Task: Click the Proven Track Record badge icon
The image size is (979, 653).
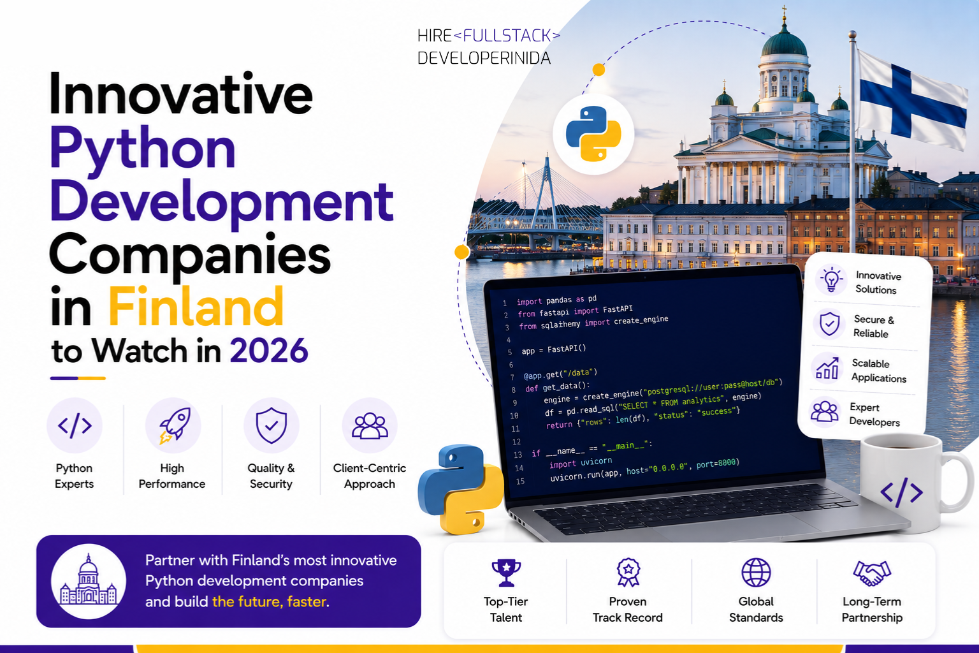Action: coord(628,573)
